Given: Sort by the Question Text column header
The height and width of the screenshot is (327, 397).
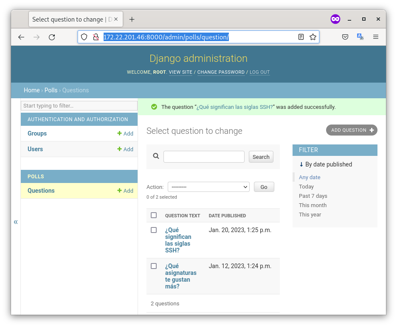Looking at the screenshot, I should (183, 216).
